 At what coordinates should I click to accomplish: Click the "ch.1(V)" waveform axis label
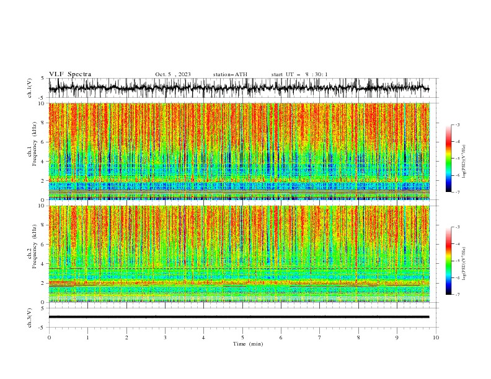click(30, 88)
